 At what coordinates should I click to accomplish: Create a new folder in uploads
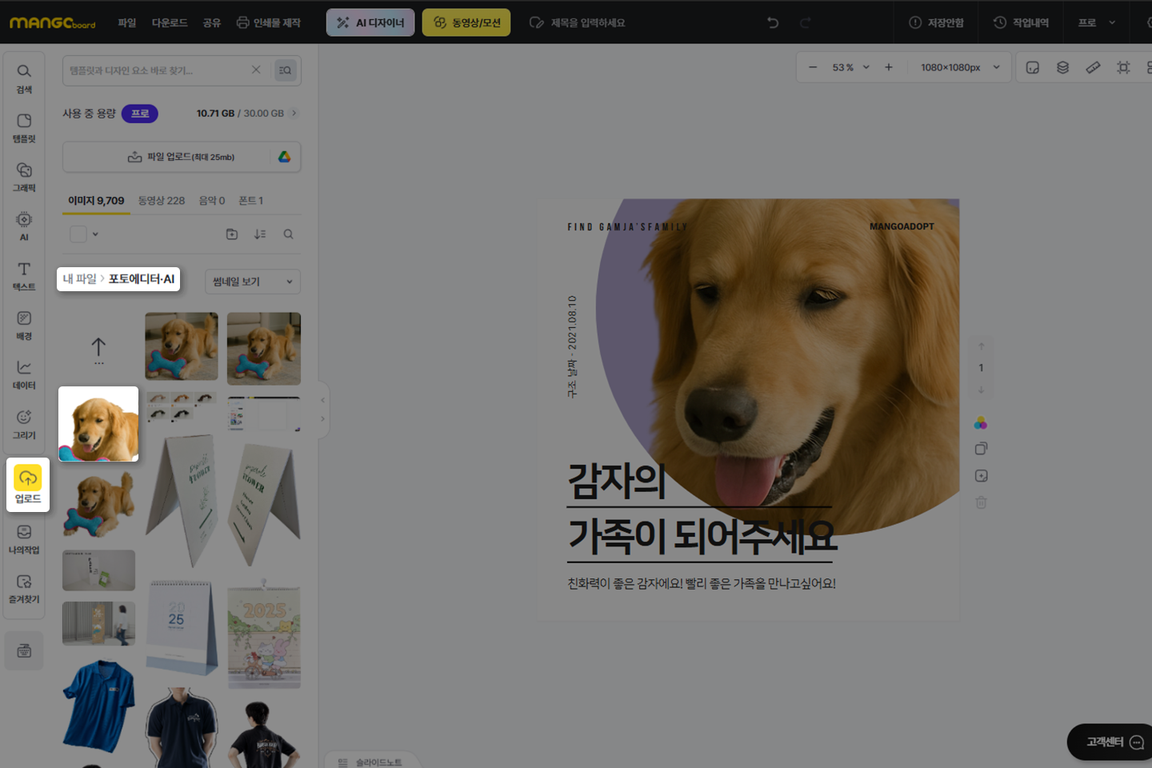[232, 234]
